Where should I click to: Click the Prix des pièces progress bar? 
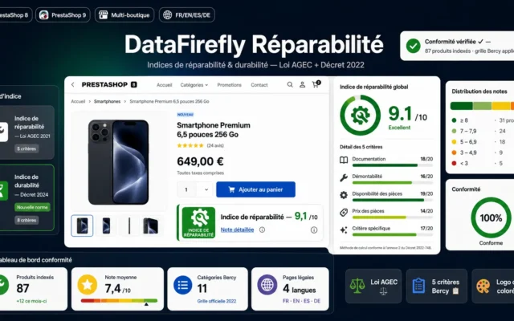[x=393, y=217]
